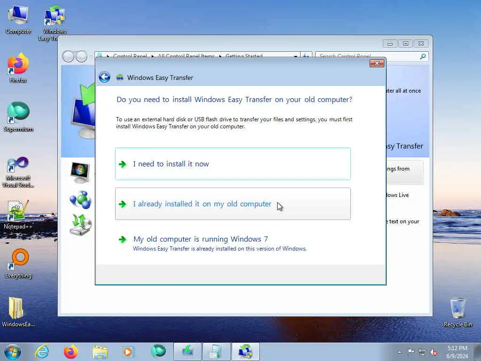Viewport: 481px width, 361px height.
Task: Go back with the blue arrow in Easy Transfer
Action: point(104,77)
